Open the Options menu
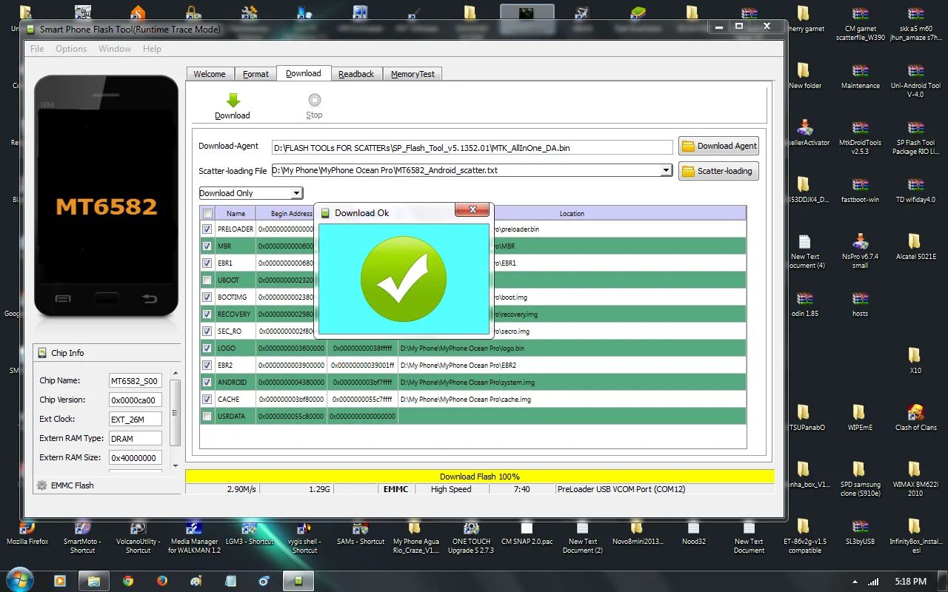 click(x=71, y=49)
